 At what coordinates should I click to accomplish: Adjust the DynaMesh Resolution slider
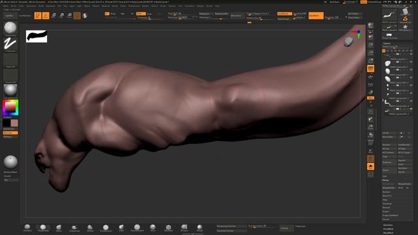tap(334, 18)
